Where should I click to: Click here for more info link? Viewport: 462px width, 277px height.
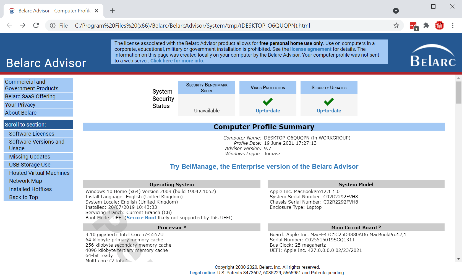pos(177,61)
